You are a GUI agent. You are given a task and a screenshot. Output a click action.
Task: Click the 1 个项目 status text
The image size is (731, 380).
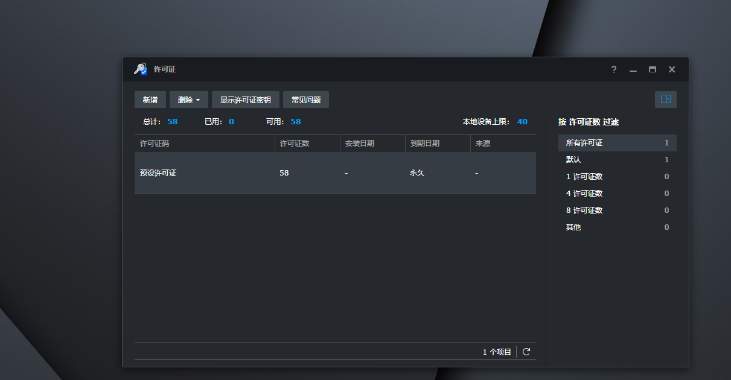(x=497, y=352)
